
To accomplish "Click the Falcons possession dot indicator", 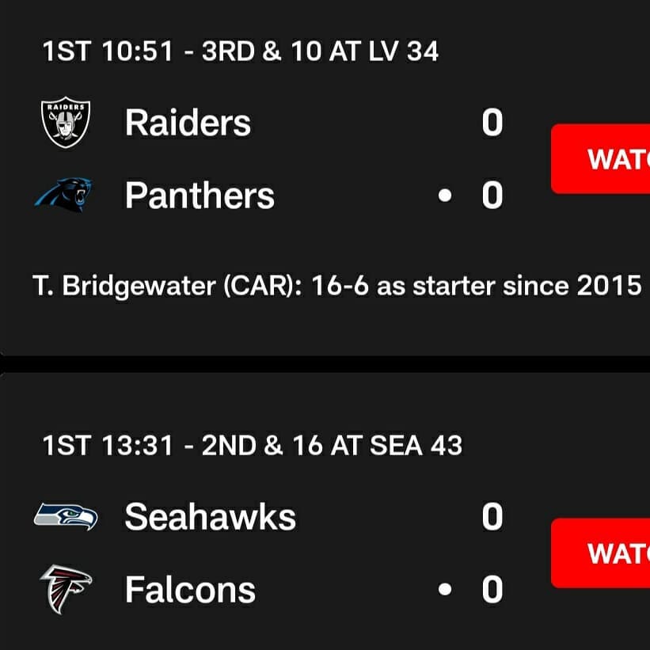I will [x=445, y=590].
